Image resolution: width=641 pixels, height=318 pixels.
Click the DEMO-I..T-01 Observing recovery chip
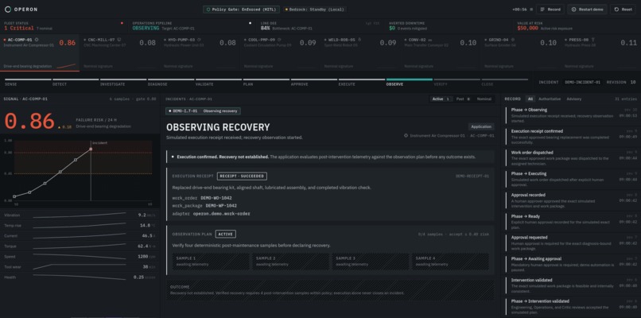pyautogui.click(x=203, y=111)
